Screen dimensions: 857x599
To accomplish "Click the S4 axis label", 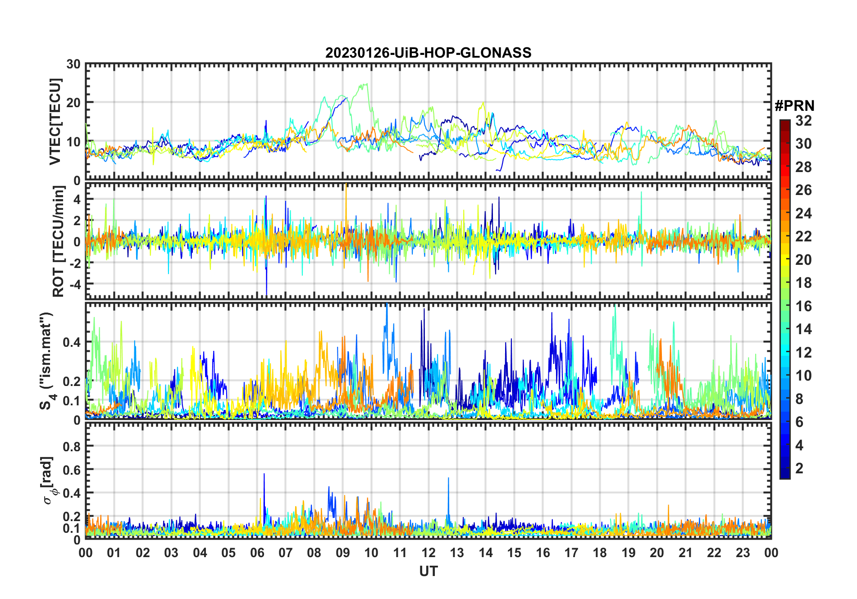I will pos(46,361).
